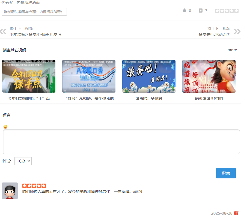Open the emoji picker above comment box
Screen dimensions: 241x215
(5, 127)
